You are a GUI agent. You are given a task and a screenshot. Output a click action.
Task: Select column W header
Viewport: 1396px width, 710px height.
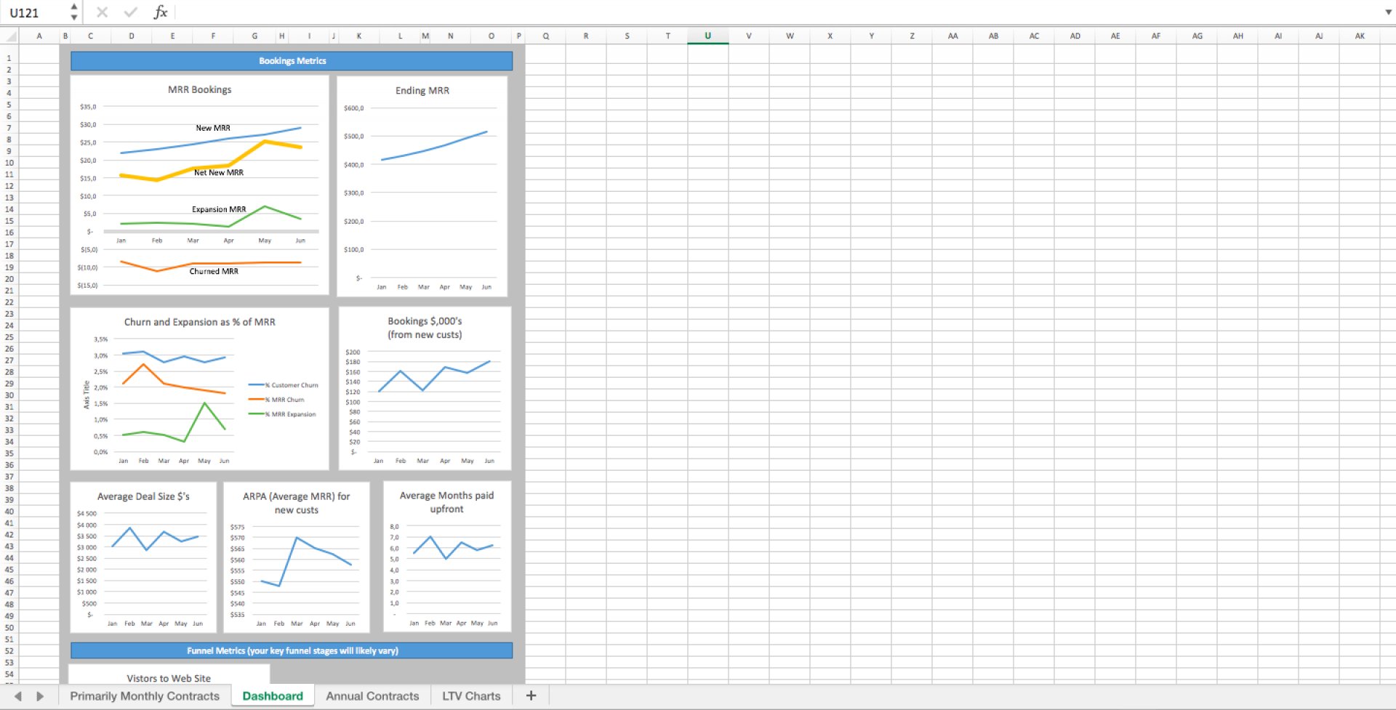tap(790, 36)
